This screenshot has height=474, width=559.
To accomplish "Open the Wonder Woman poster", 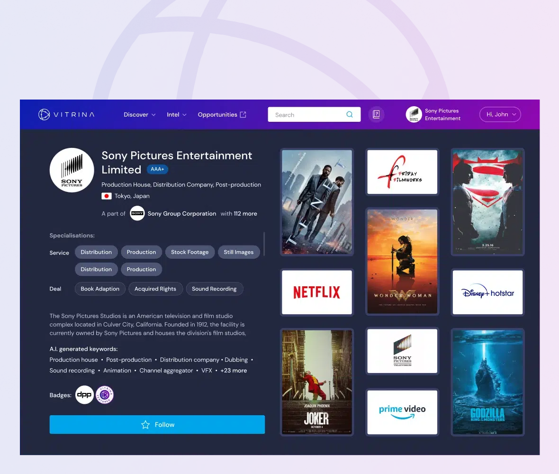I will point(402,262).
